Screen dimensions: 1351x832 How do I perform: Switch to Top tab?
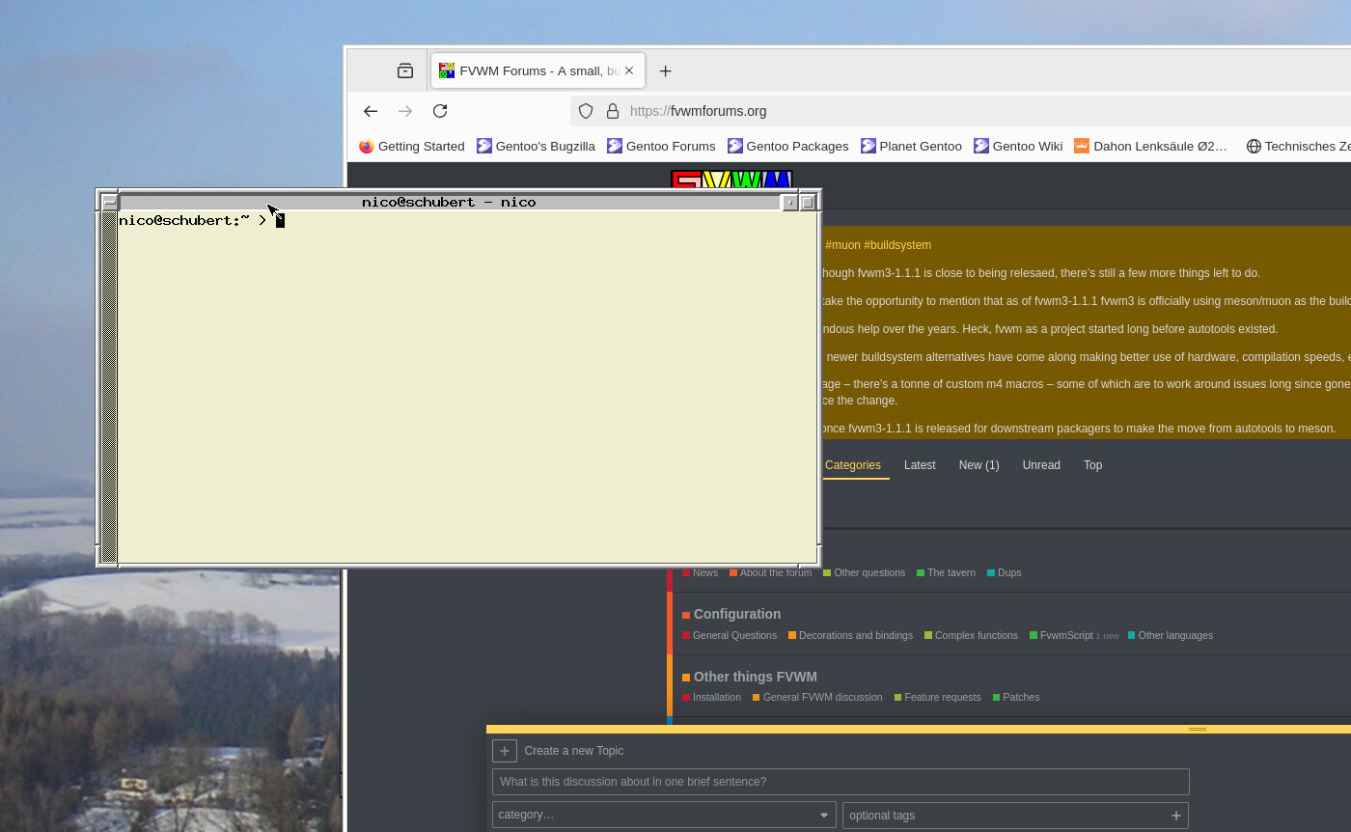[1092, 465]
